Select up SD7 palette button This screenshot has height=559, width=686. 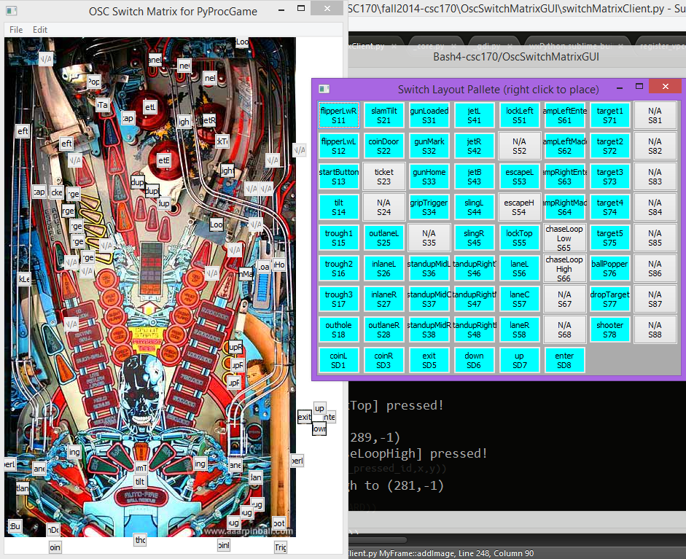pos(520,361)
